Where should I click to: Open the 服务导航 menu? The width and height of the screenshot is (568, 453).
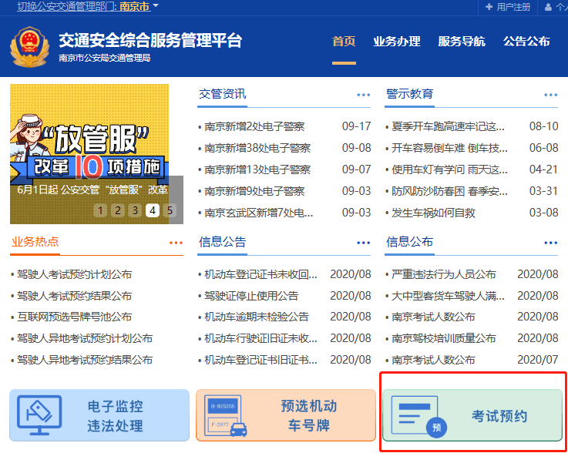(462, 41)
